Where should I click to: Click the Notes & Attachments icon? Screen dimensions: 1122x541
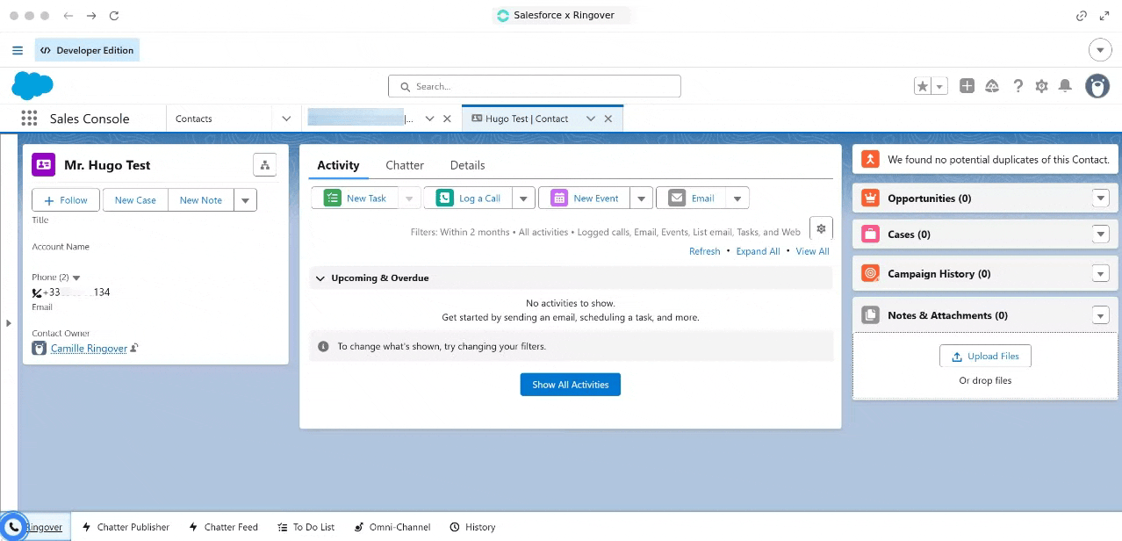click(870, 315)
